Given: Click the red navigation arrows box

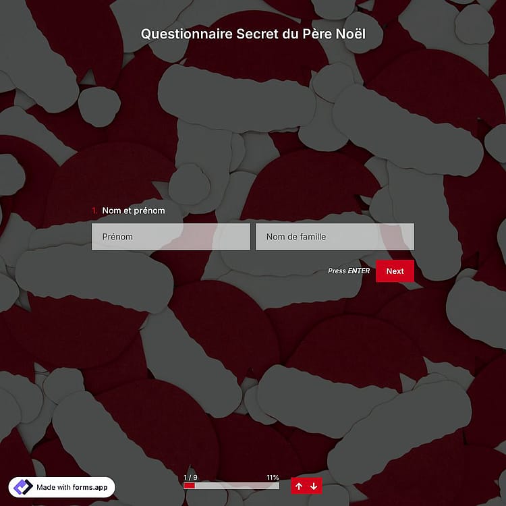Looking at the screenshot, I should [306, 486].
